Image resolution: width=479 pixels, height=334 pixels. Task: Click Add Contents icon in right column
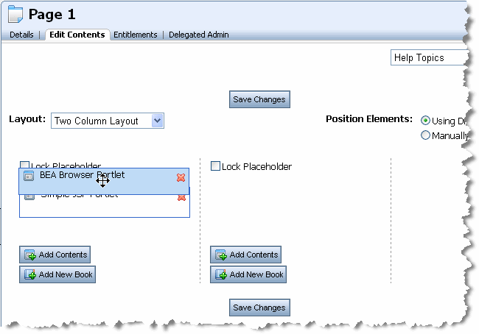[x=221, y=255]
